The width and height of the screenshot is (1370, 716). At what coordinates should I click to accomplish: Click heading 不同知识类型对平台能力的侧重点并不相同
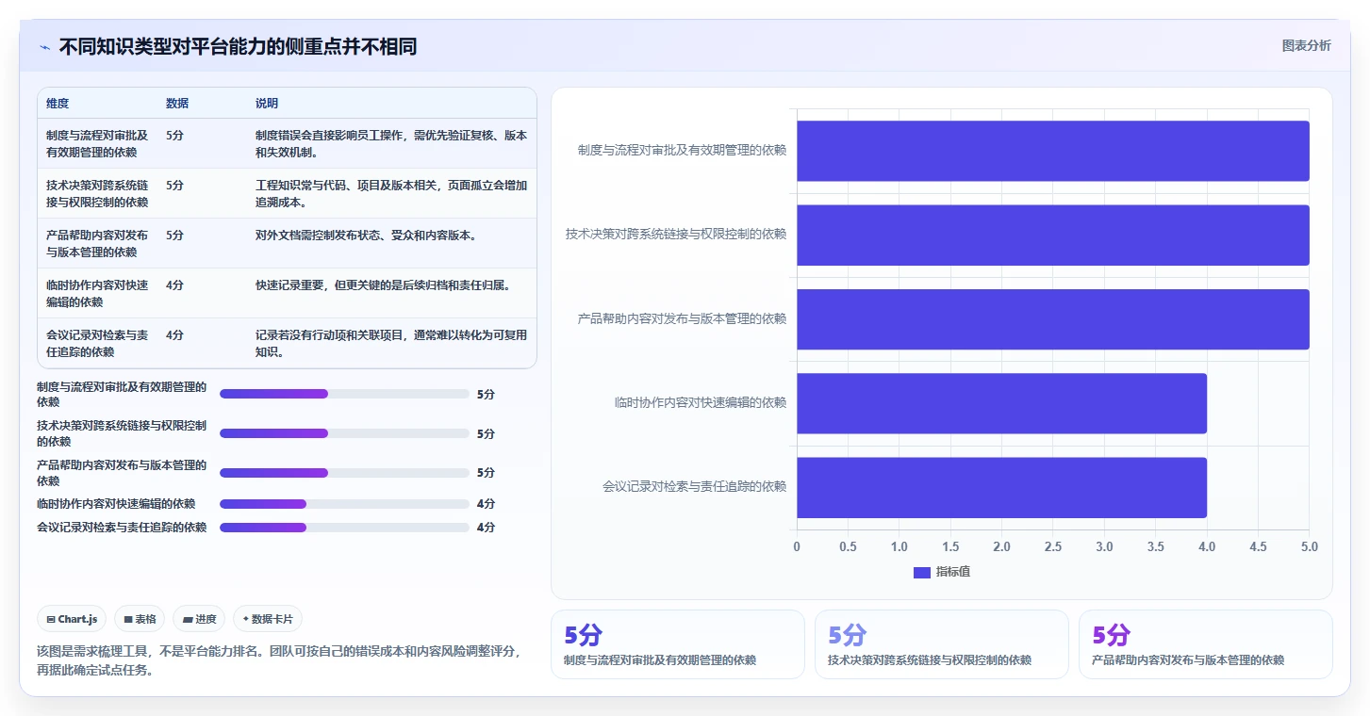click(x=239, y=47)
